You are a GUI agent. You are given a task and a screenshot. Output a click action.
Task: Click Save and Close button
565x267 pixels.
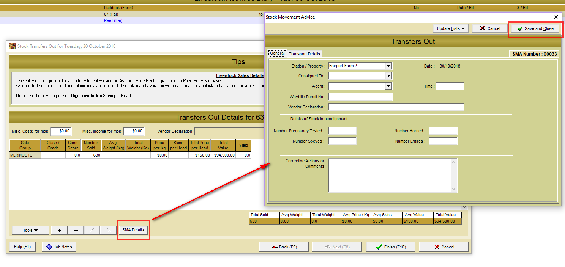[535, 28]
